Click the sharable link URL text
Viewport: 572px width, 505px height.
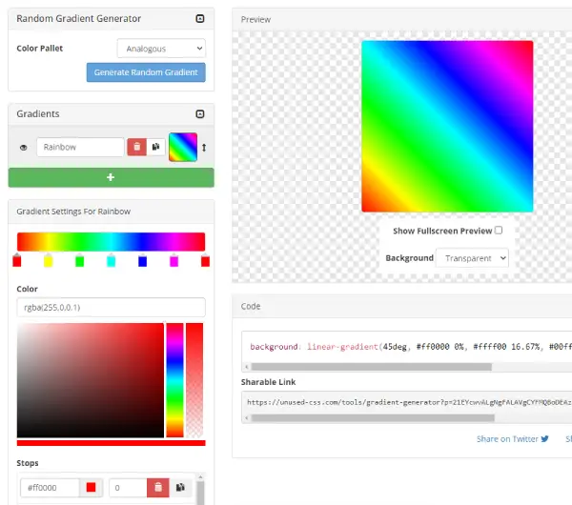[409, 402]
